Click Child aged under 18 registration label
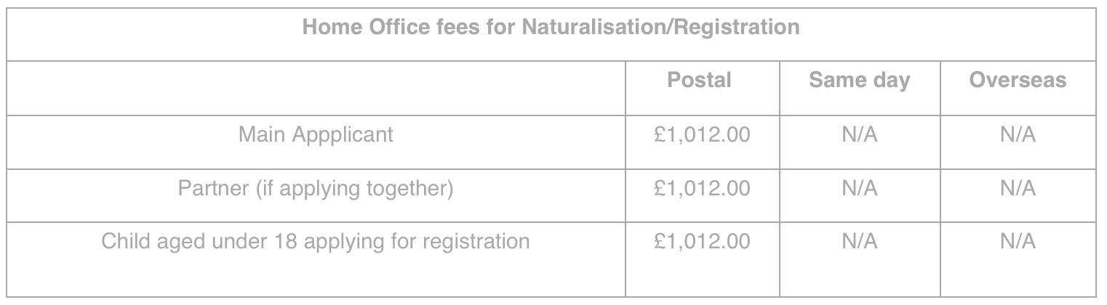This screenshot has width=1107, height=305. click(316, 242)
